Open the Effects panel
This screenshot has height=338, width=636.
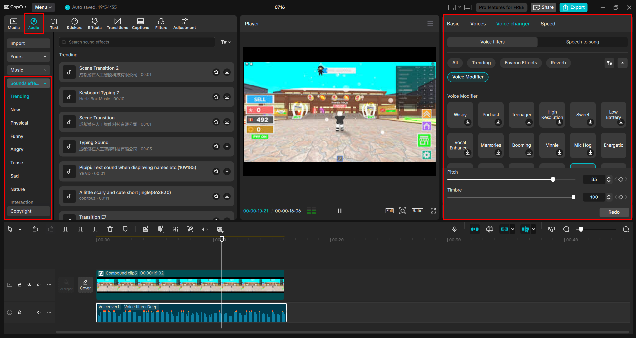[95, 24]
